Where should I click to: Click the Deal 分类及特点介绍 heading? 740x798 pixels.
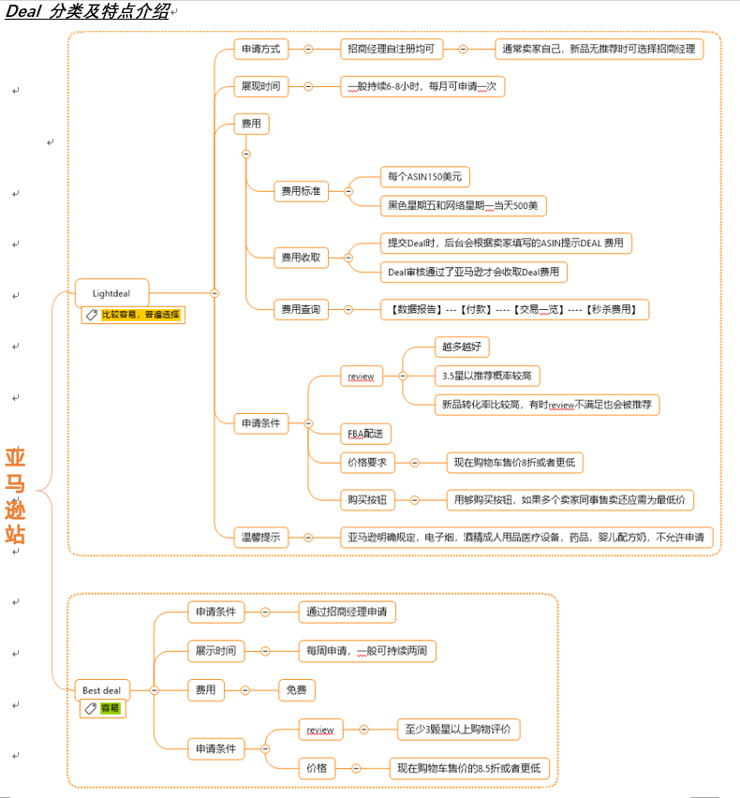(x=87, y=11)
